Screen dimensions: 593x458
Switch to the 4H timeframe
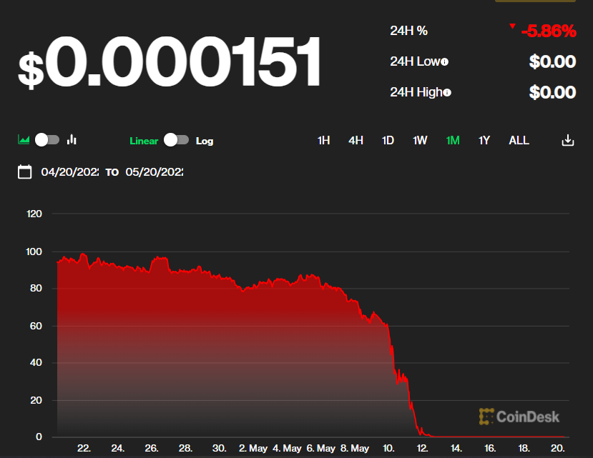click(356, 140)
